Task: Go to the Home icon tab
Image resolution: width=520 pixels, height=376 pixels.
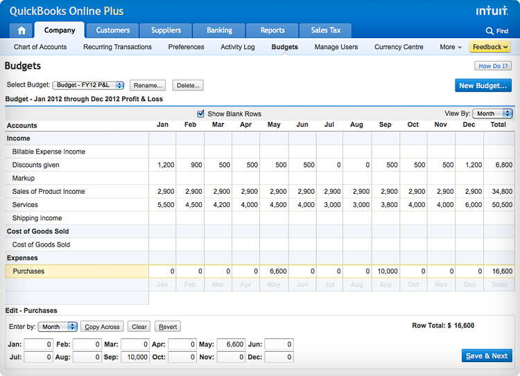Action: (21, 30)
